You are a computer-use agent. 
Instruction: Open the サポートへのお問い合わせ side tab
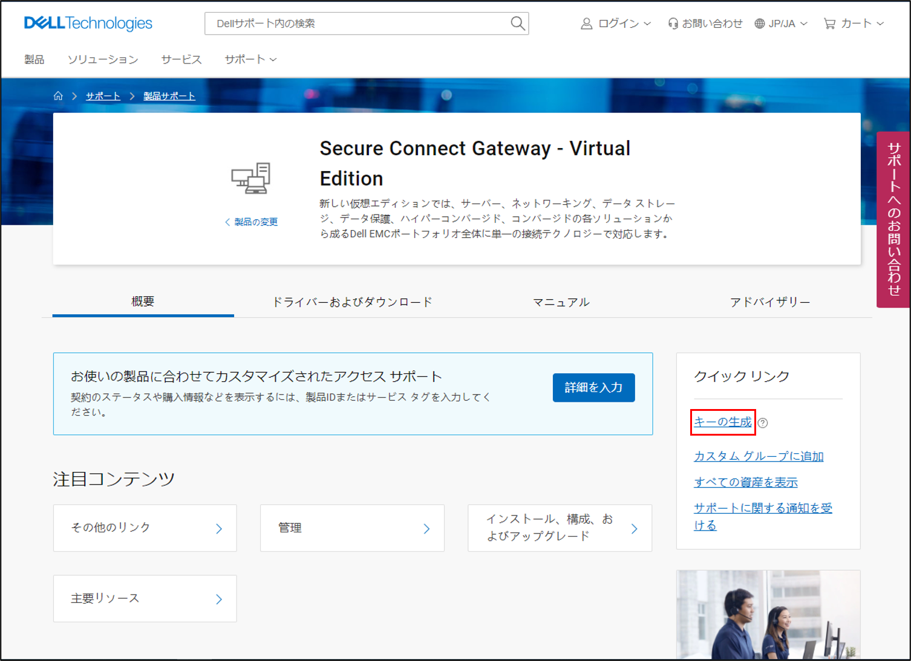(x=893, y=219)
